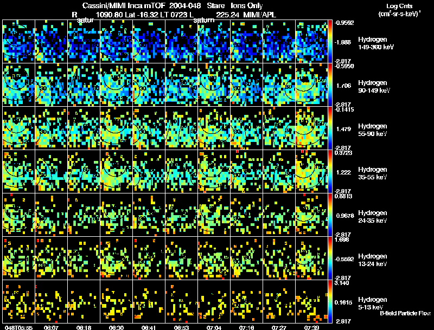Click the color scale bar for Hydrogen 5-13 keV
The height and width of the screenshot is (330, 434).
[x=330, y=302]
